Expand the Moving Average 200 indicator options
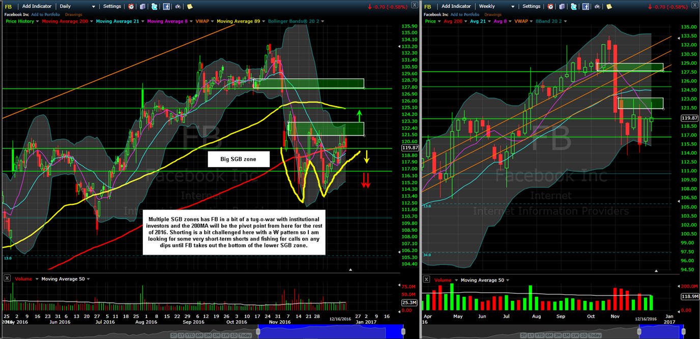 tap(92, 21)
